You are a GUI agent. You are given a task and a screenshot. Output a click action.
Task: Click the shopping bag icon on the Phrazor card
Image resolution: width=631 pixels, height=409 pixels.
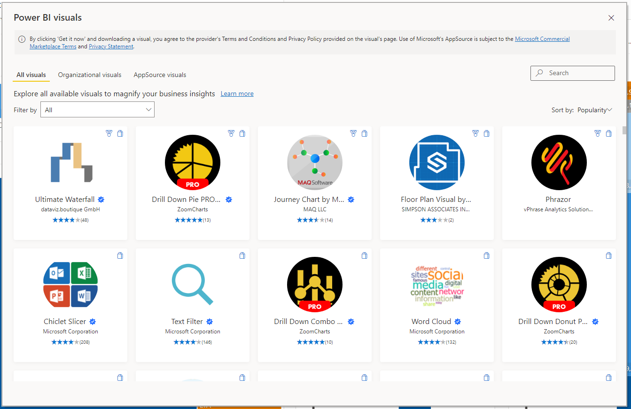coord(609,133)
